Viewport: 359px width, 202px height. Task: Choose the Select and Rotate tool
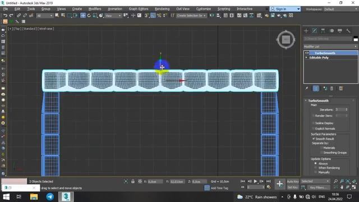coord(89,15)
